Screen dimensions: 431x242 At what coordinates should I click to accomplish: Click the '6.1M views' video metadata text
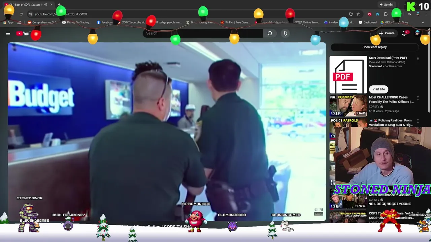click(x=376, y=111)
